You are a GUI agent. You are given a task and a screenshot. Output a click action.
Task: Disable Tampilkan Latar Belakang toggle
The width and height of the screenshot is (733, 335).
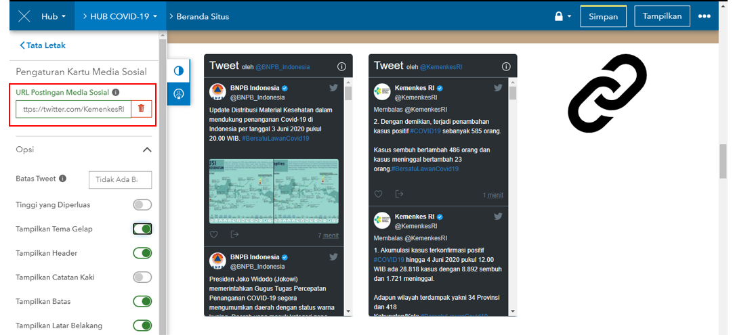coord(142,326)
